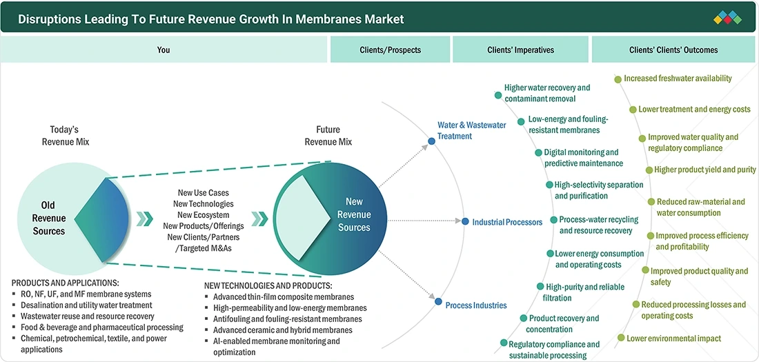The height and width of the screenshot is (362, 759).
Task: Click Wastewater reuse and resource recovery bullet
Action: click(87, 316)
